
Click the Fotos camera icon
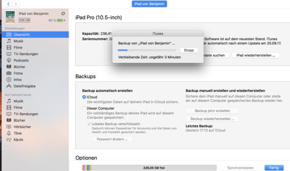pos(9,73)
